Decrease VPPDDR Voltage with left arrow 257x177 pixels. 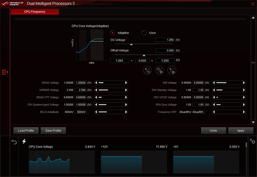point(96,90)
